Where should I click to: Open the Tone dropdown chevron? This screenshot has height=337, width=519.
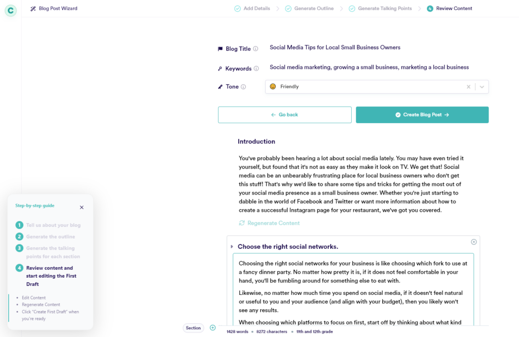(x=481, y=86)
